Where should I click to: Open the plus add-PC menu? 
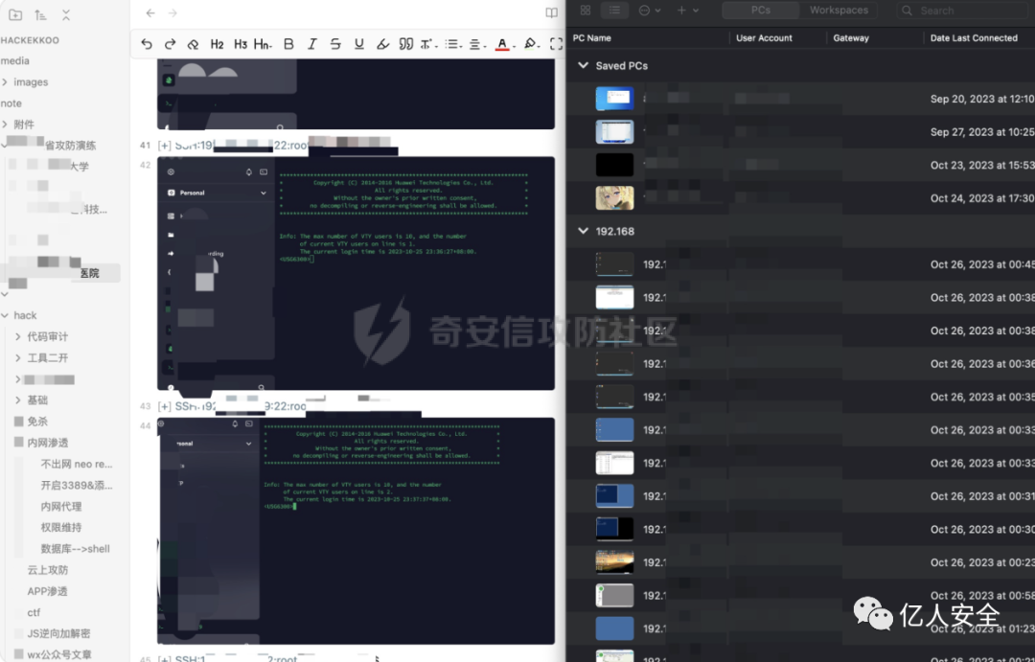687,10
